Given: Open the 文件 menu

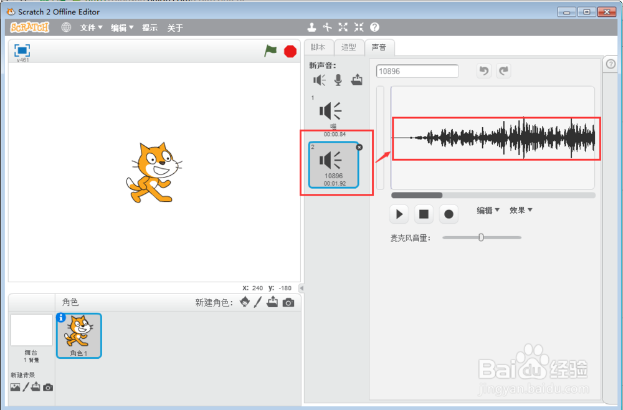Looking at the screenshot, I should [91, 27].
